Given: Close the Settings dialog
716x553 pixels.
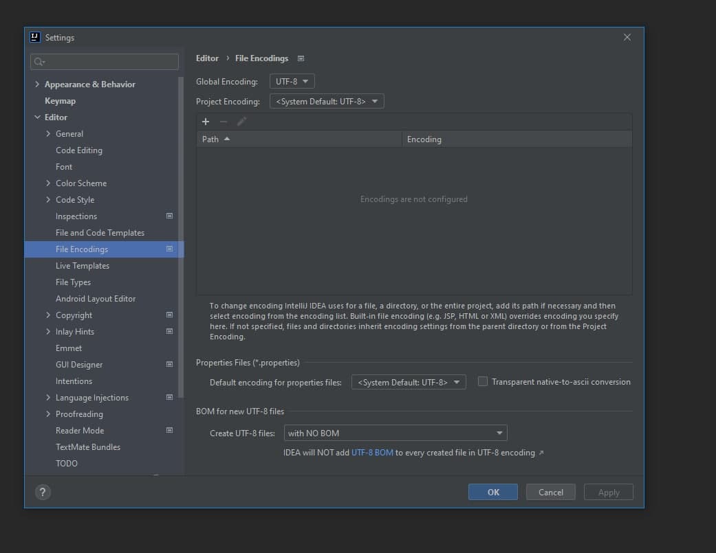Looking at the screenshot, I should [627, 37].
